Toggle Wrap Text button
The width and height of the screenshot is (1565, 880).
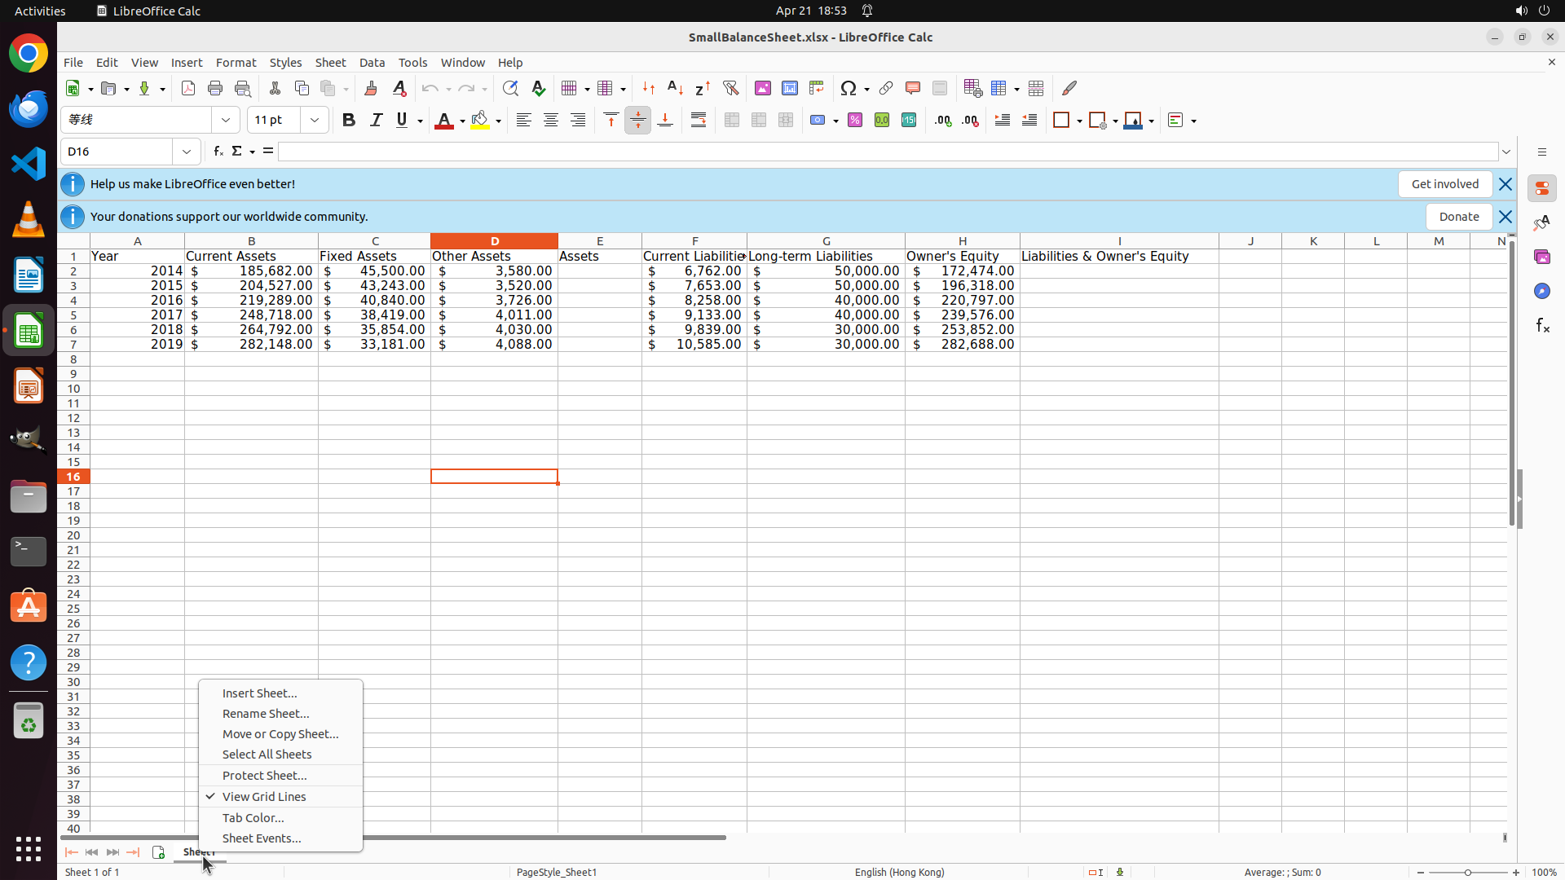click(x=699, y=121)
